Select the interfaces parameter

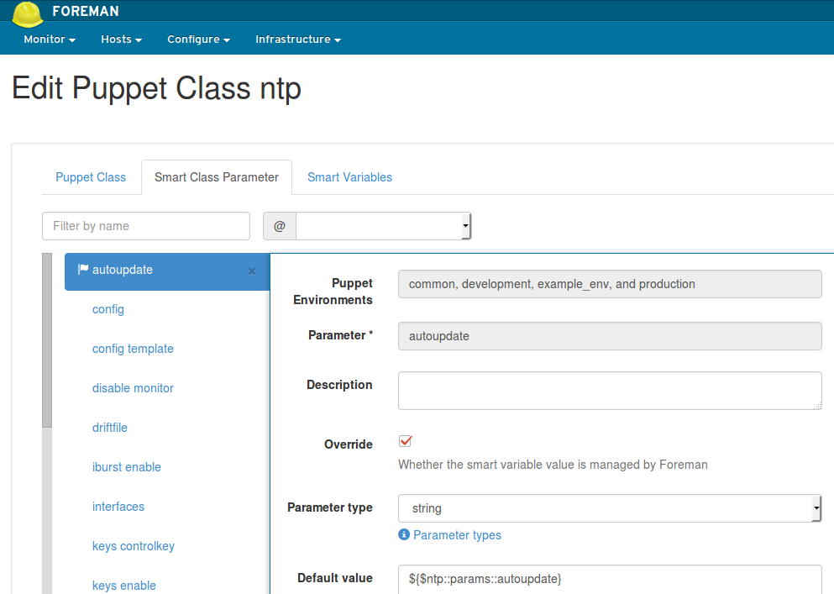point(118,506)
